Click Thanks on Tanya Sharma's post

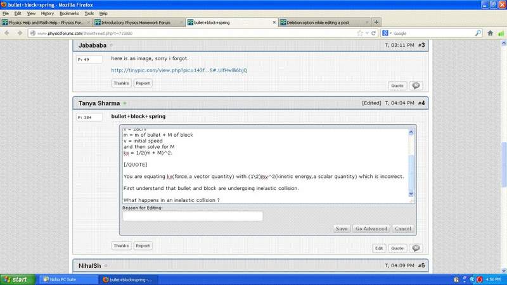coord(121,246)
